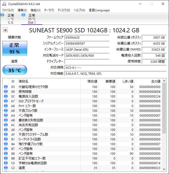
Task: Open the ヘルプ(H) menu
Action: click(x=79, y=10)
